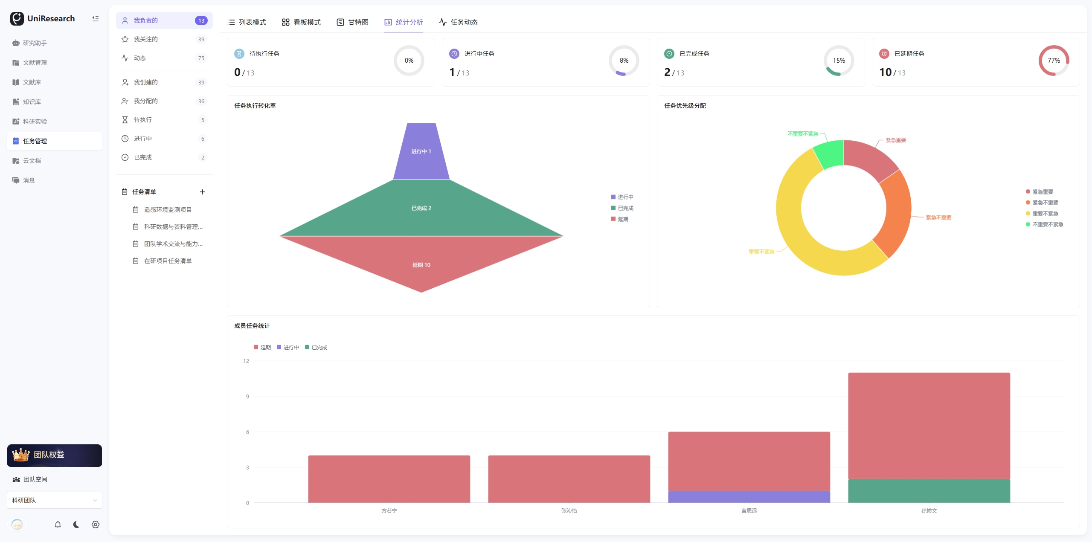Click the 已延期任务 alarm icon
Viewport: 1092px width, 542px height.
[884, 54]
